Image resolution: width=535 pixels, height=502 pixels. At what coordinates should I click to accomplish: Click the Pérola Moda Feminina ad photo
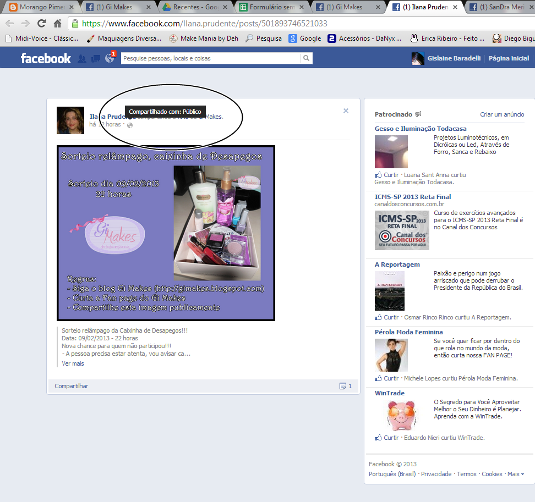point(391,355)
